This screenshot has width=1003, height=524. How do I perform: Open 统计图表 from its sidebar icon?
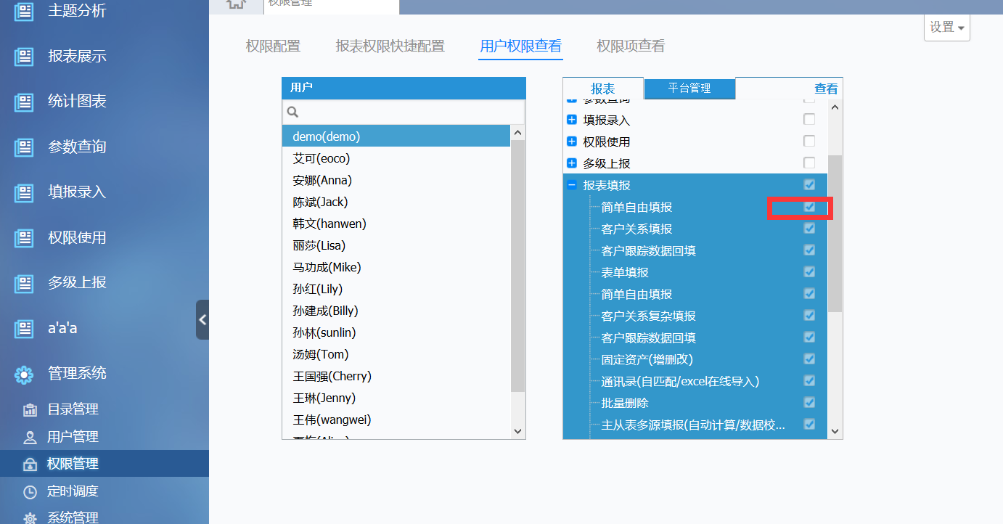click(x=24, y=102)
